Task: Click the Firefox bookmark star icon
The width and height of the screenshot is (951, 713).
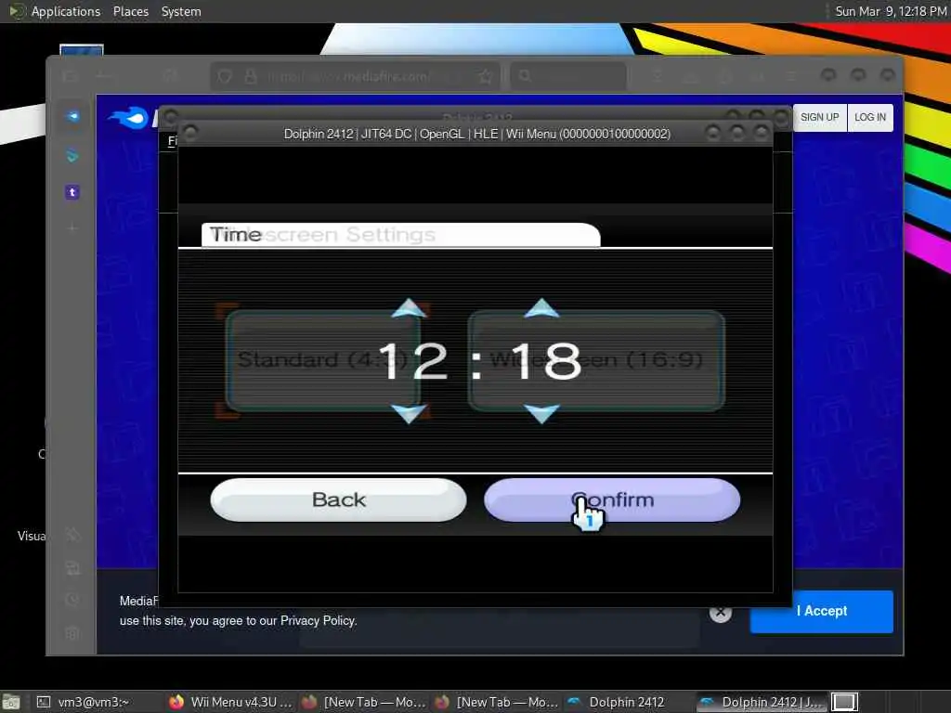Action: [x=485, y=76]
